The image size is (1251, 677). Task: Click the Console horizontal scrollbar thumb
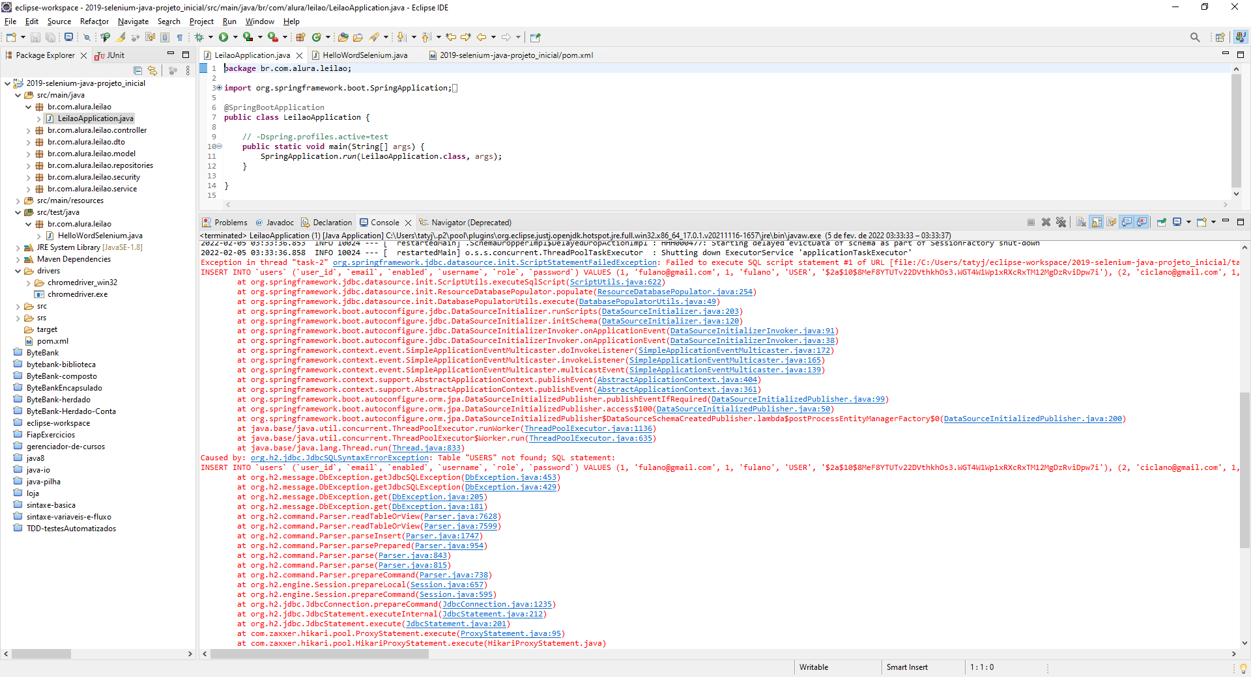tap(319, 654)
